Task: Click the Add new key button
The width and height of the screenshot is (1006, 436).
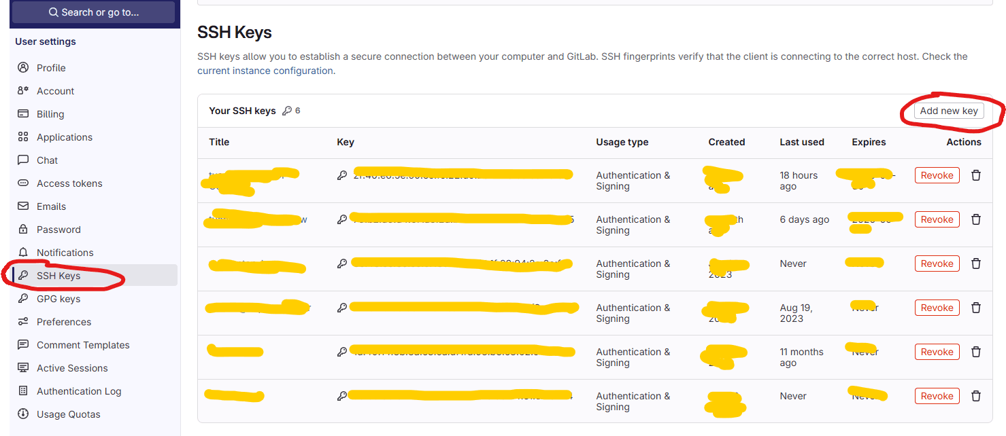Action: [948, 110]
